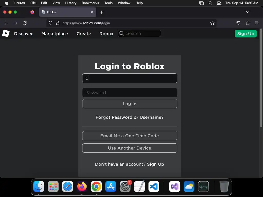263x197 pixels.
Task: Open Finder from the dock
Action: click(x=39, y=186)
